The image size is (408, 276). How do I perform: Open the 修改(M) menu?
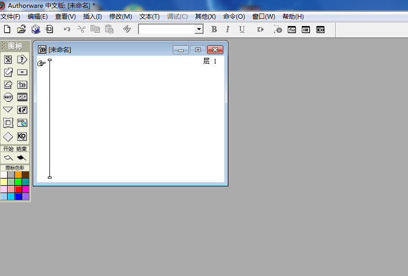121,17
